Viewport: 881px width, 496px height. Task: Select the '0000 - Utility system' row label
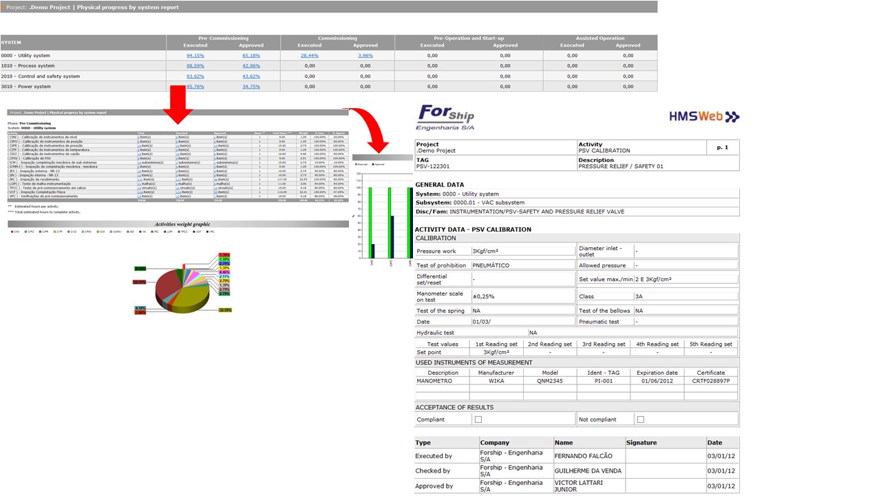(25, 55)
